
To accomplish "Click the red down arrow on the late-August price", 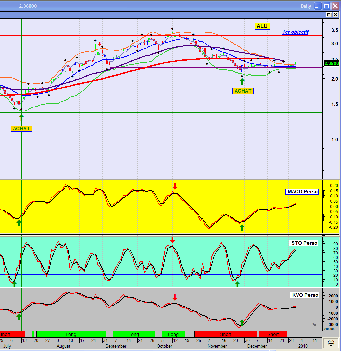I will (x=100, y=44).
